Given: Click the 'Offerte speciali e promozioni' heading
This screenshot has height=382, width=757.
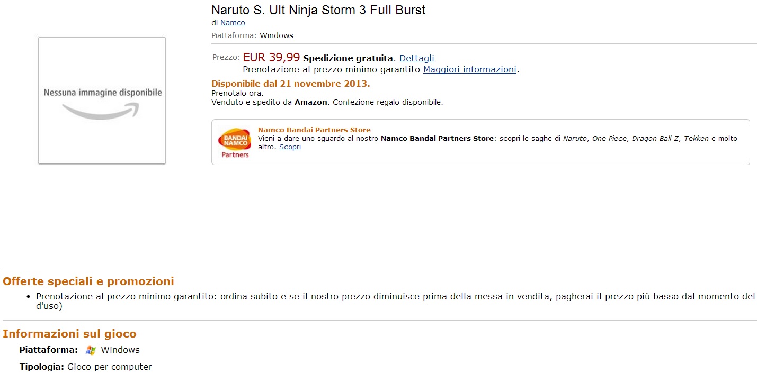Looking at the screenshot, I should click(88, 281).
